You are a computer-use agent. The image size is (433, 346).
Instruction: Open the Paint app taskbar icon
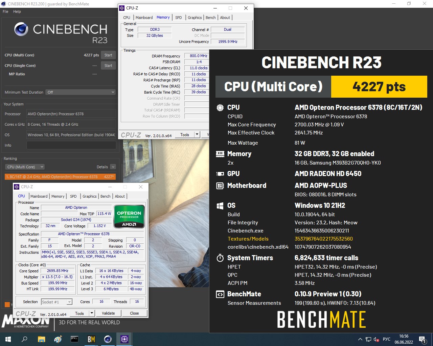[58, 339]
